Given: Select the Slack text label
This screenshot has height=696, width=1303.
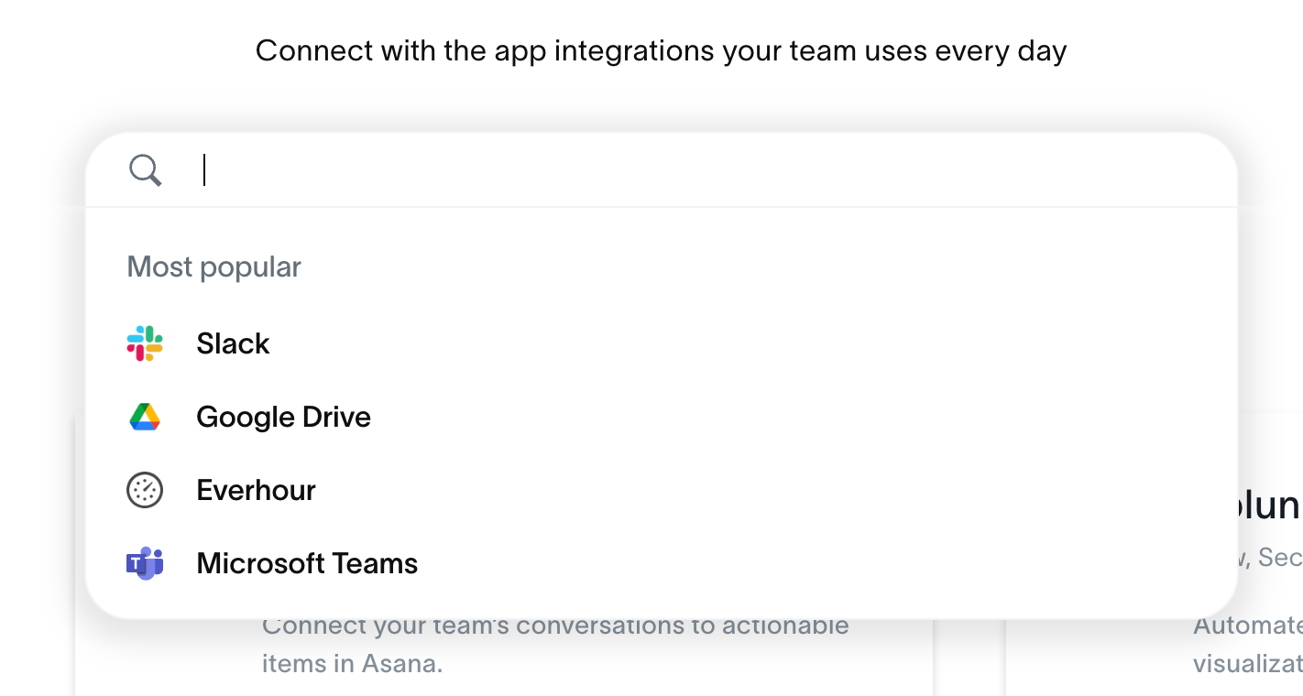Looking at the screenshot, I should (x=233, y=343).
